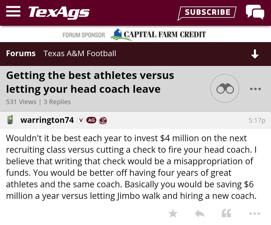
Task: Go to the Forums tab
Action: pos(21,54)
